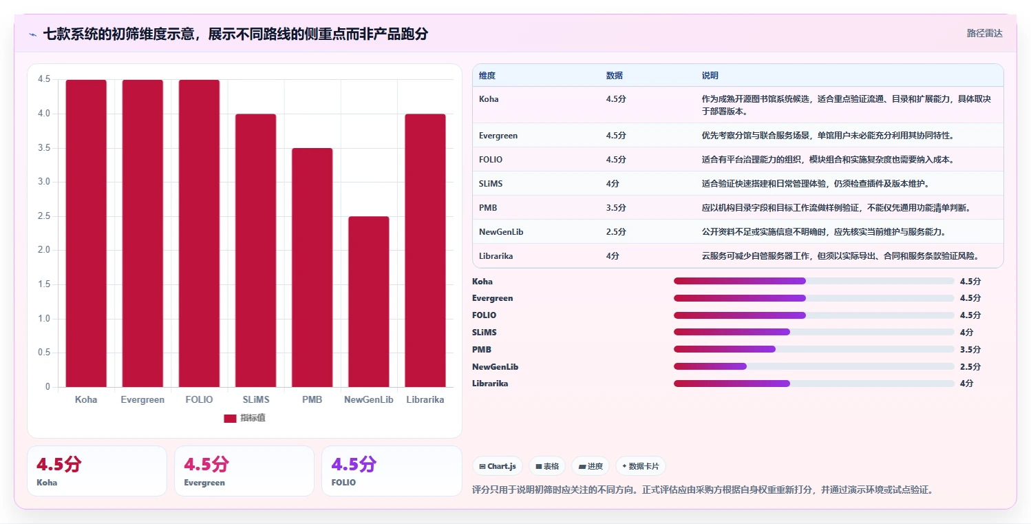The image size is (1031, 524).
Task: Click the footnote starting 评分只用于说明
Action: (x=703, y=490)
